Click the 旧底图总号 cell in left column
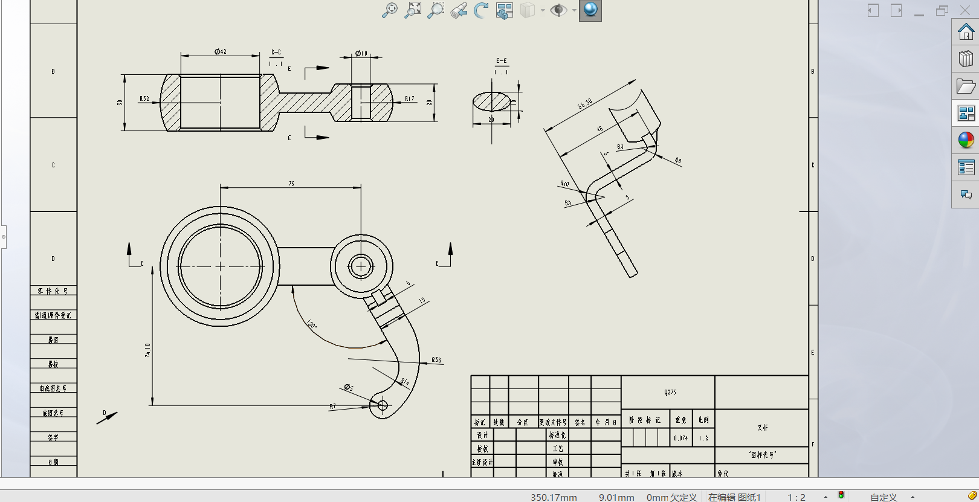Viewport: 979px width, 502px height. click(53, 388)
